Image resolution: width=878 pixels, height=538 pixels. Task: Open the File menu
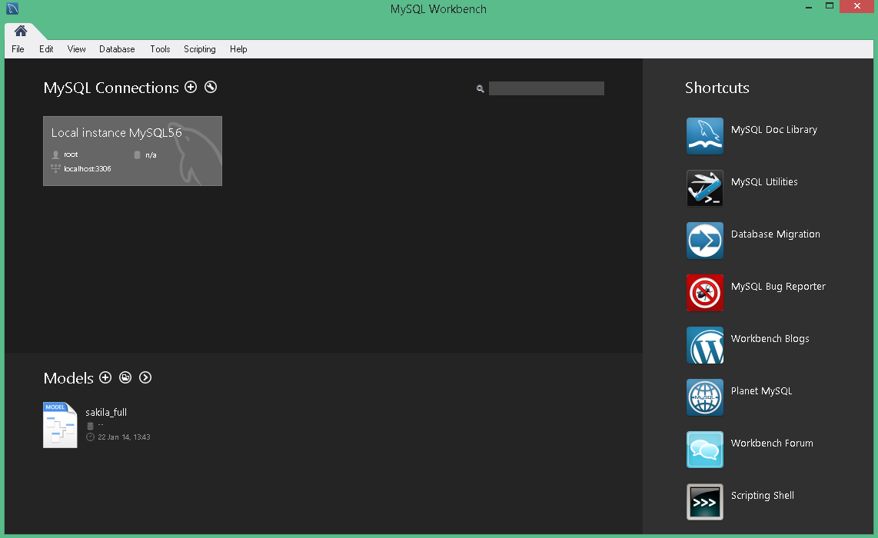[18, 49]
